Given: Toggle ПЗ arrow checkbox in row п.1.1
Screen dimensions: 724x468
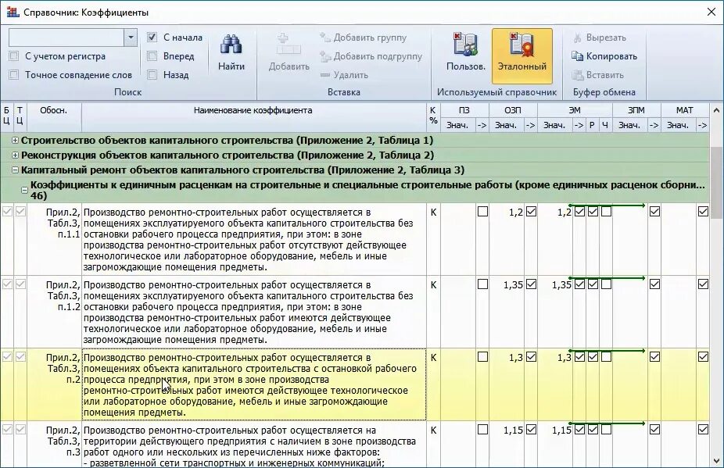Looking at the screenshot, I should tap(482, 212).
